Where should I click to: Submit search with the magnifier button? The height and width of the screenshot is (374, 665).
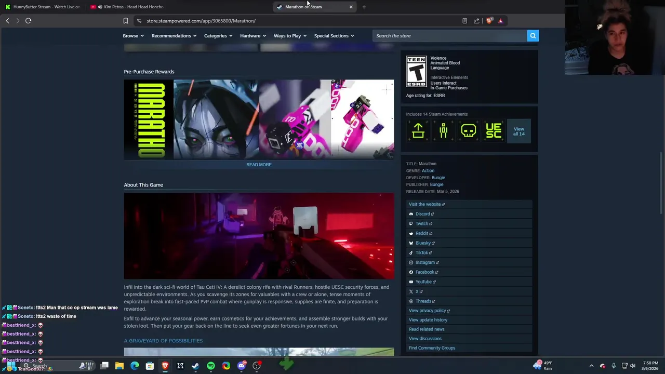[533, 36]
